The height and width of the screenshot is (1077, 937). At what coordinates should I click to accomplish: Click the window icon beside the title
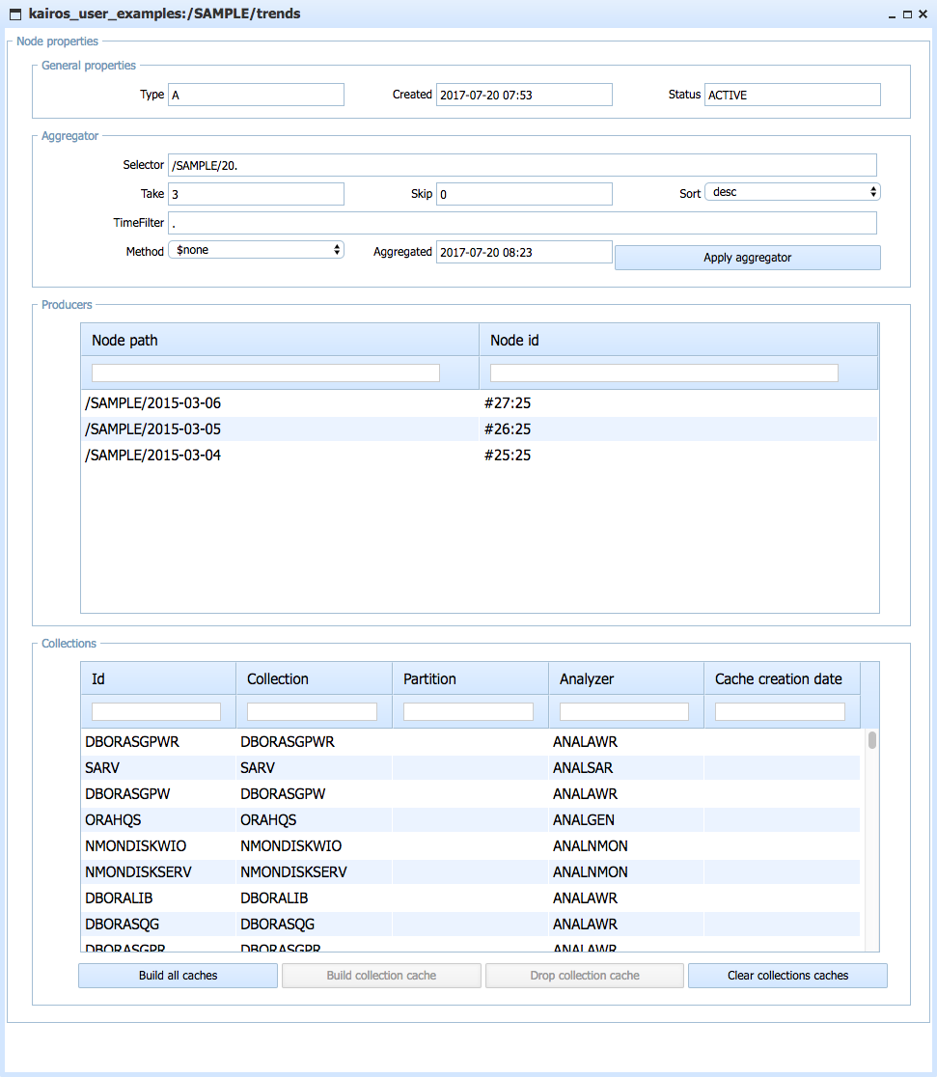coord(15,14)
